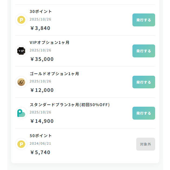
Task: Select the ¥12,000 price amount
Action: click(x=42, y=90)
